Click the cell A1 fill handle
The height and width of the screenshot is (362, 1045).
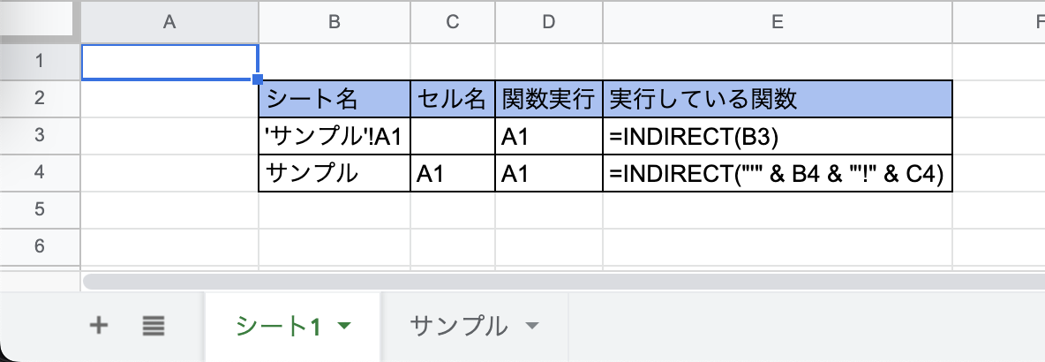coord(258,79)
